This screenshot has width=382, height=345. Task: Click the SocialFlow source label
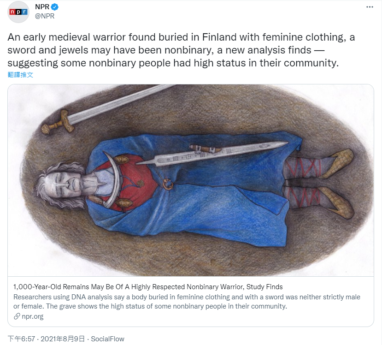click(x=107, y=339)
